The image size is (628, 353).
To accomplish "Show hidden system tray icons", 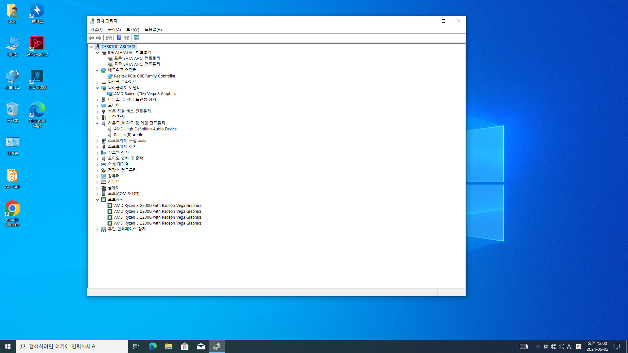I will point(538,346).
